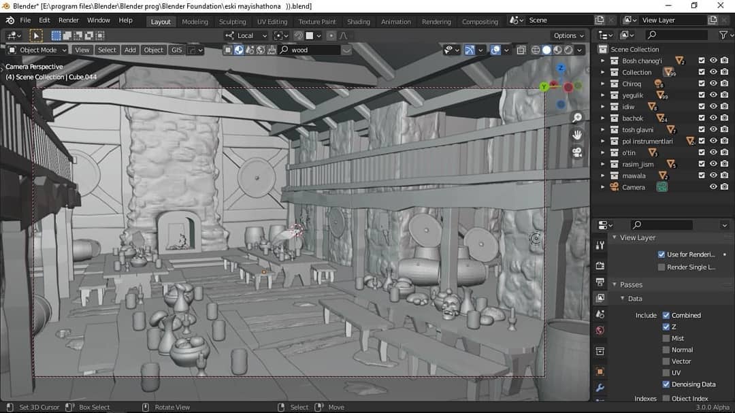The image size is (735, 413).
Task: Toggle overlays icon in viewport header
Action: (x=495, y=50)
